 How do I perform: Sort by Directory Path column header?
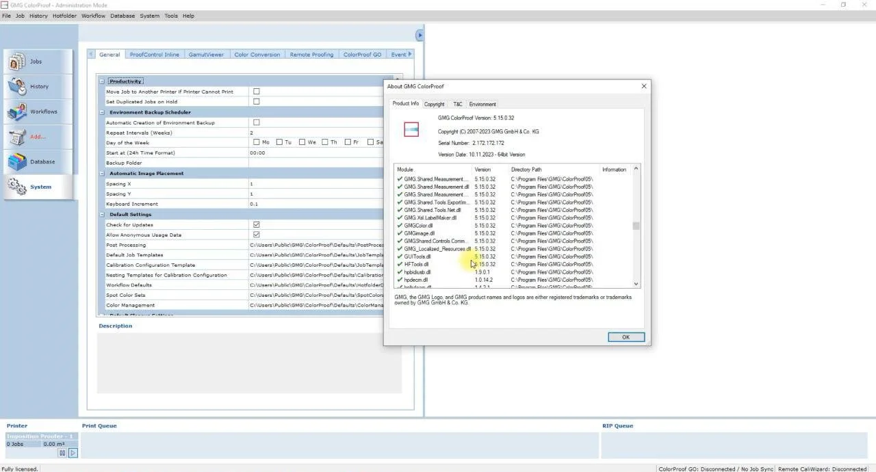(554, 170)
